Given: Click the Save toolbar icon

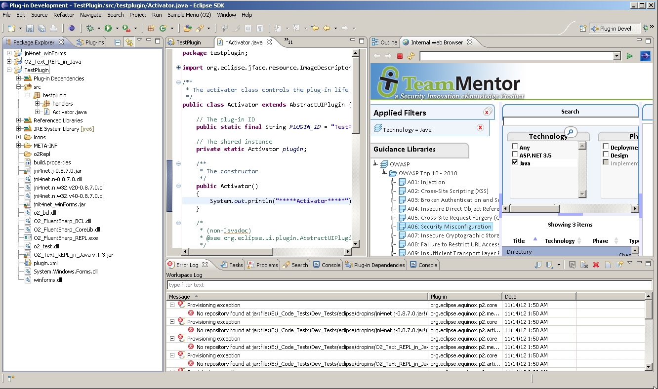Looking at the screenshot, I should [x=30, y=28].
